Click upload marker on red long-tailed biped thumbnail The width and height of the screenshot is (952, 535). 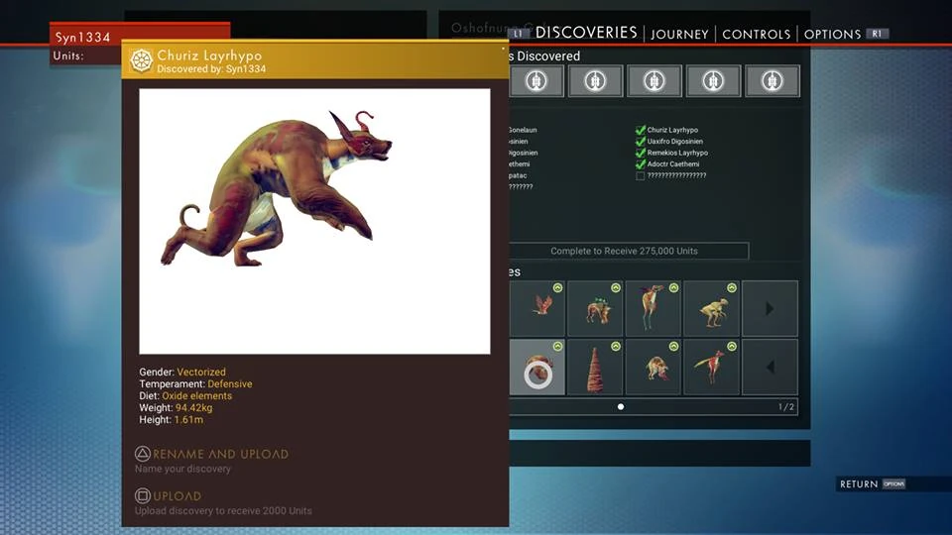pos(732,347)
